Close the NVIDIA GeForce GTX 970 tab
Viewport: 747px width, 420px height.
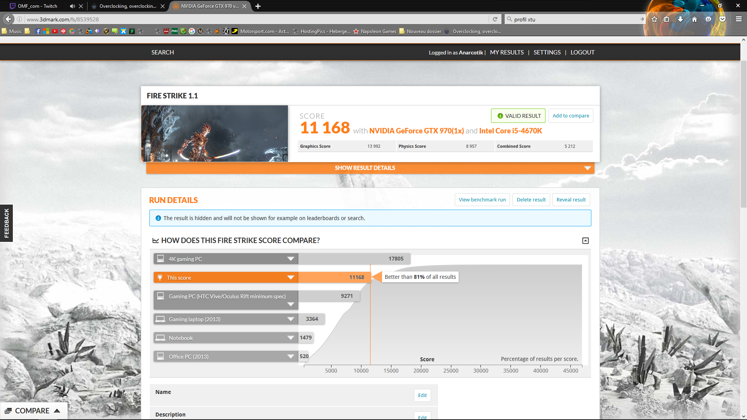point(244,6)
